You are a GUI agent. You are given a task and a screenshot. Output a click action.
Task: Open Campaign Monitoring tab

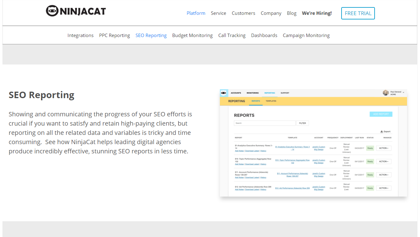[306, 35]
